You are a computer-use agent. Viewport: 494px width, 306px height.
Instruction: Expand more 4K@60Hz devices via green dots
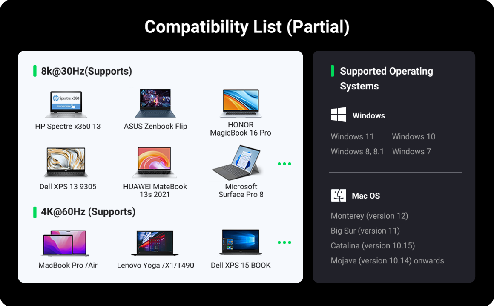284,242
